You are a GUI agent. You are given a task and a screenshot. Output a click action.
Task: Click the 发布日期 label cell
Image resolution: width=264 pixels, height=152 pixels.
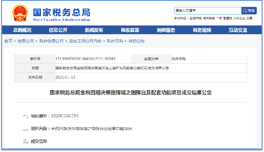click(35, 77)
